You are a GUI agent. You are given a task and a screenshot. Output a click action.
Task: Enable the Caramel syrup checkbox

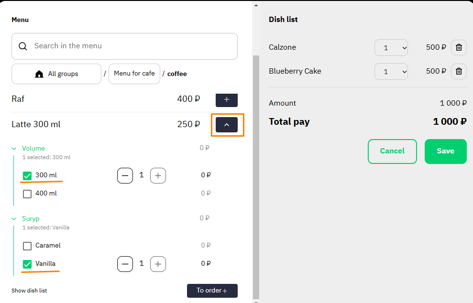pos(27,246)
